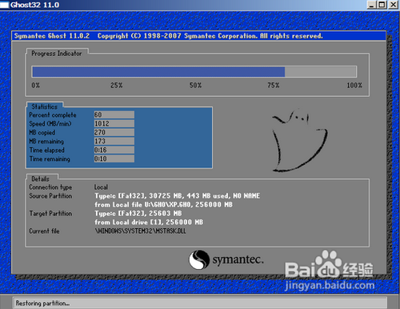Image resolution: width=400 pixels, height=309 pixels.
Task: Click the MB copied label
Action: tap(42, 133)
